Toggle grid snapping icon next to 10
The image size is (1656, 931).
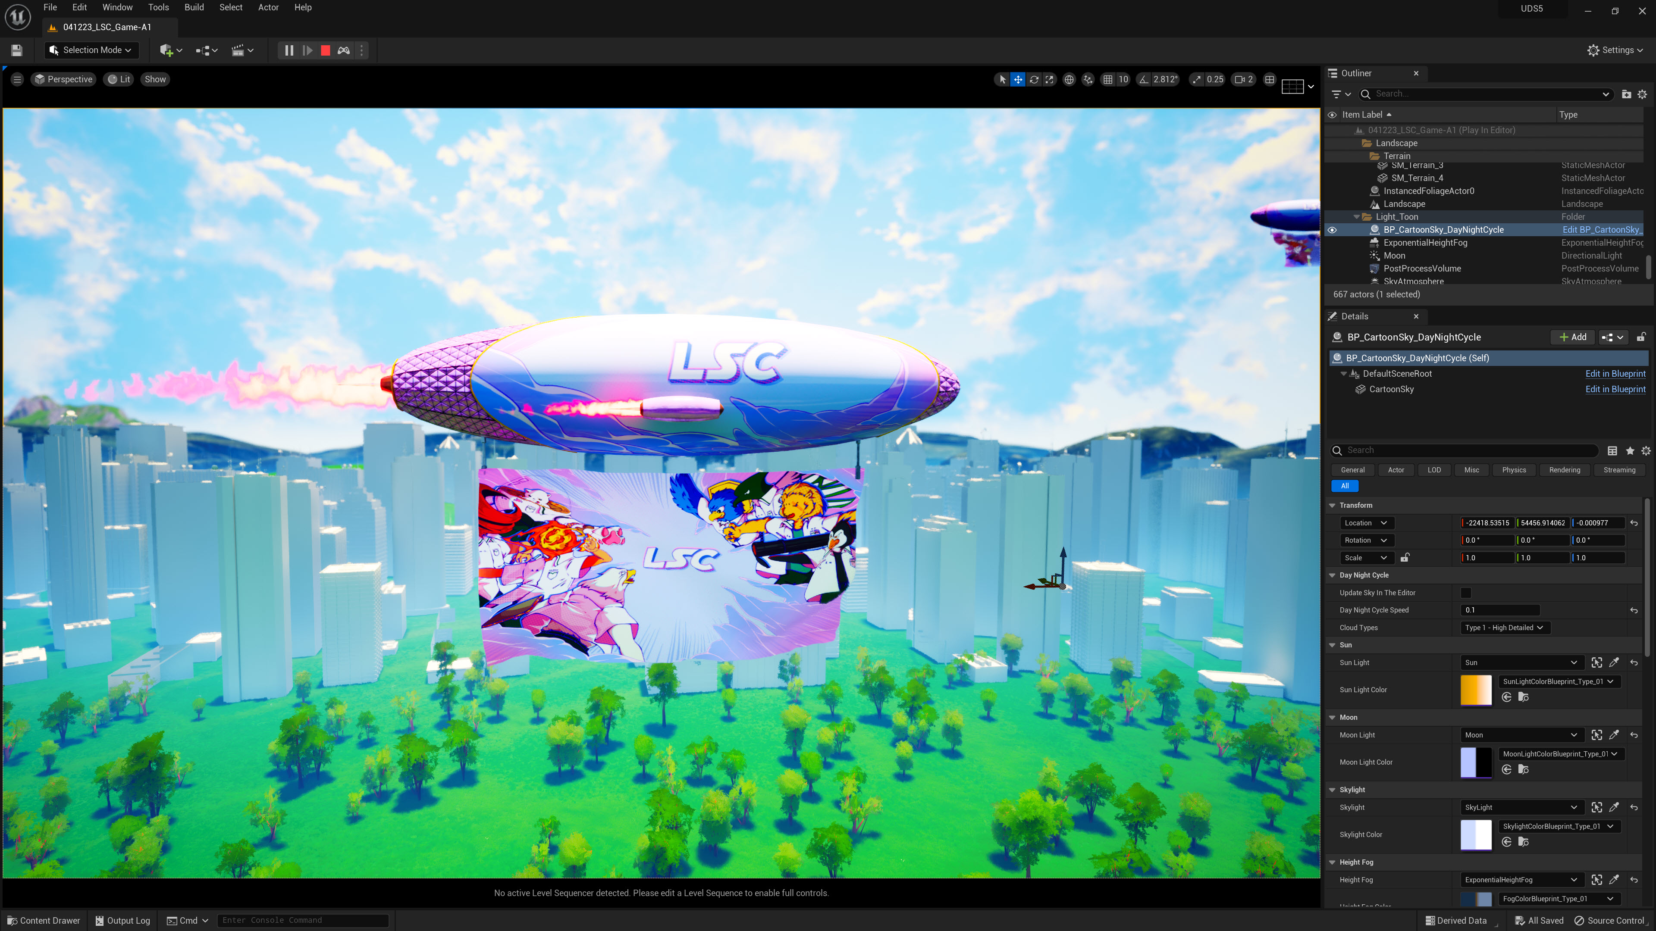point(1107,79)
